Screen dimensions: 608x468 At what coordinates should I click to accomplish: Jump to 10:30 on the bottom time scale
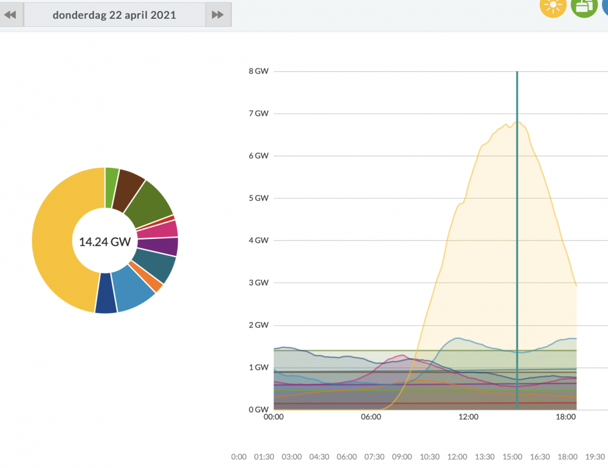click(430, 456)
